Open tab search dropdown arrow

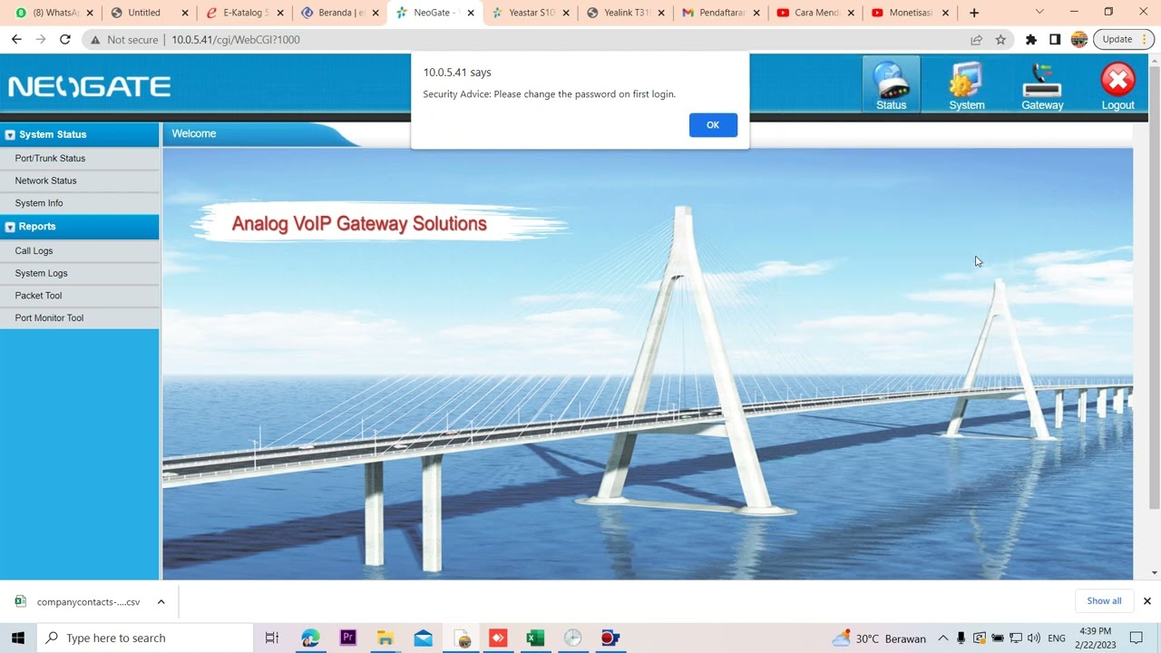[x=1039, y=12]
